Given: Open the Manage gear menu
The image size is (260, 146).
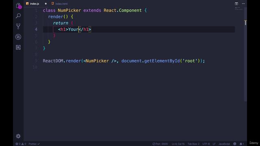Looking at the screenshot, I should click(18, 136).
